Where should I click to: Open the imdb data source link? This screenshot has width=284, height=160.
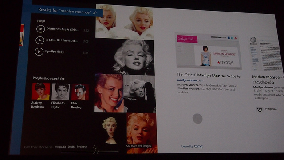click(x=71, y=147)
